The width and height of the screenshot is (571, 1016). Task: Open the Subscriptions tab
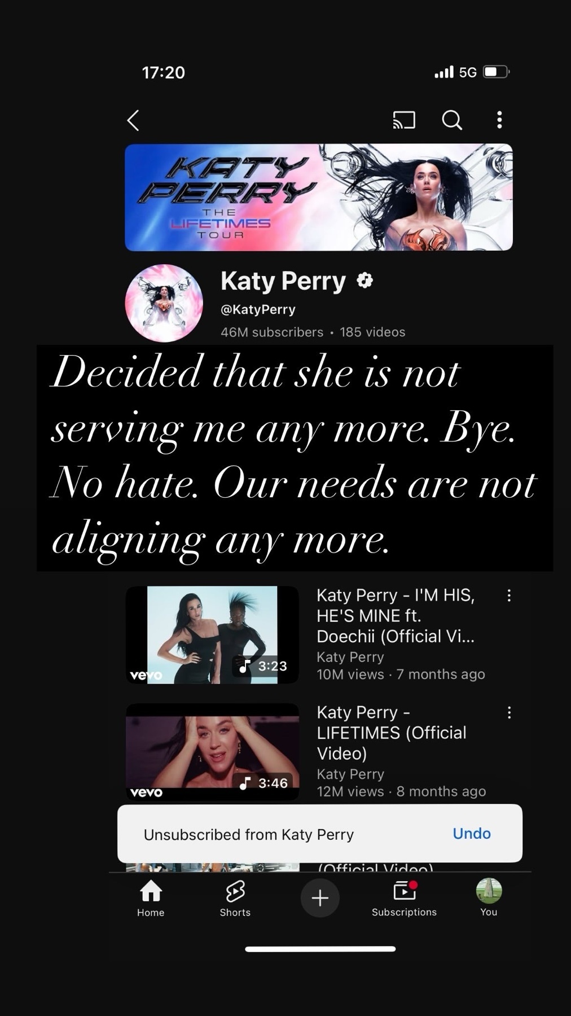(404, 898)
